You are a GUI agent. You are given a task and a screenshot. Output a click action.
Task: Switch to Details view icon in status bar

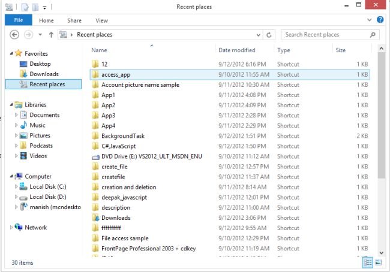click(x=368, y=262)
